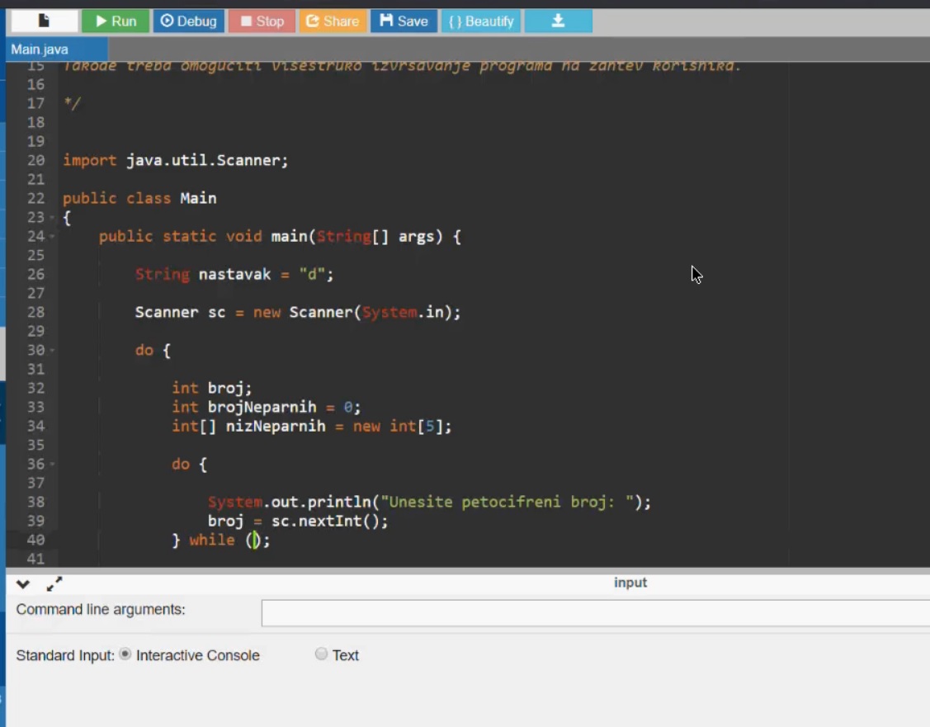
Task: Click 'Scanner(System.in)' on line 28
Action: click(371, 313)
